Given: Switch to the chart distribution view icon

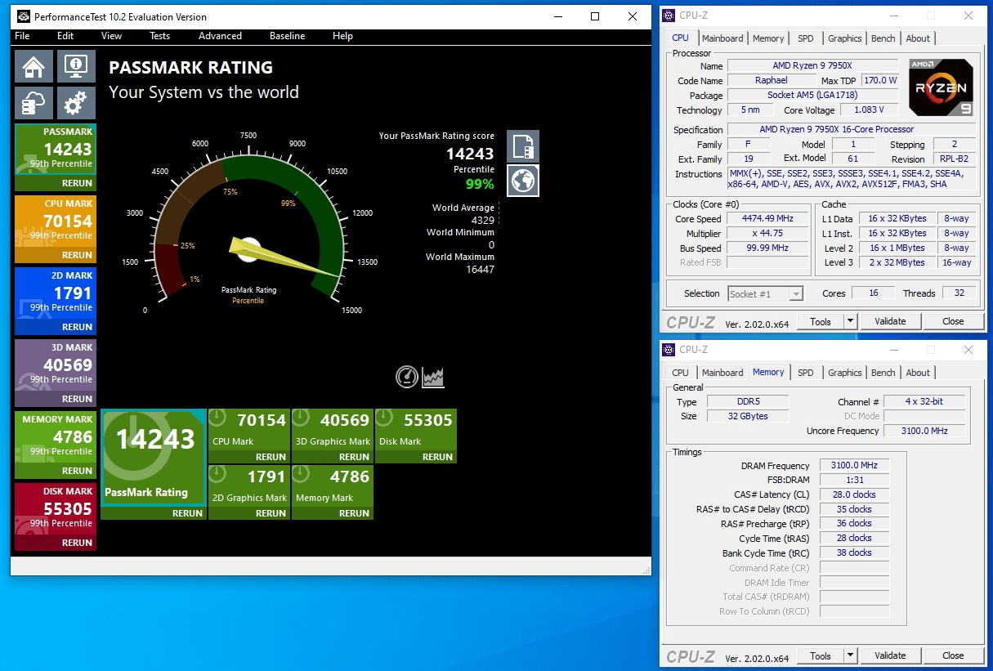Looking at the screenshot, I should [433, 377].
